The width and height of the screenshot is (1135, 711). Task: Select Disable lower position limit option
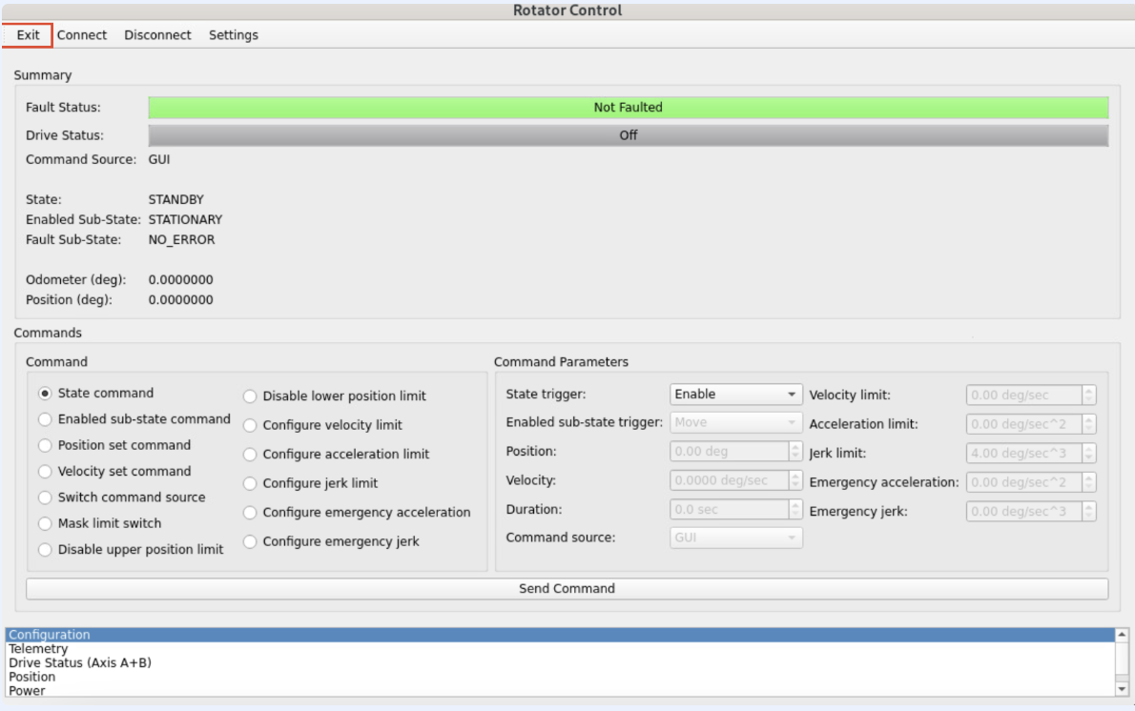pyautogui.click(x=250, y=396)
